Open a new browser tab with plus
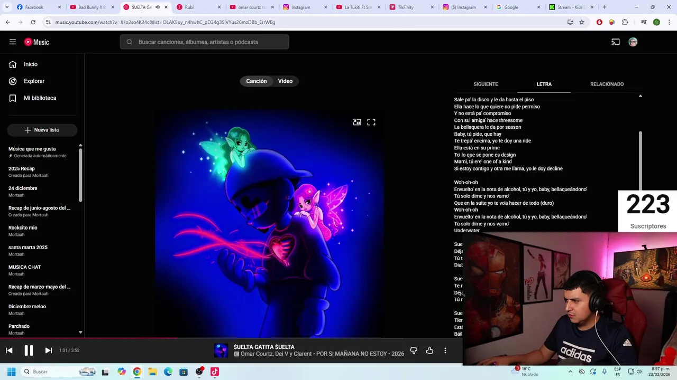 (605, 7)
